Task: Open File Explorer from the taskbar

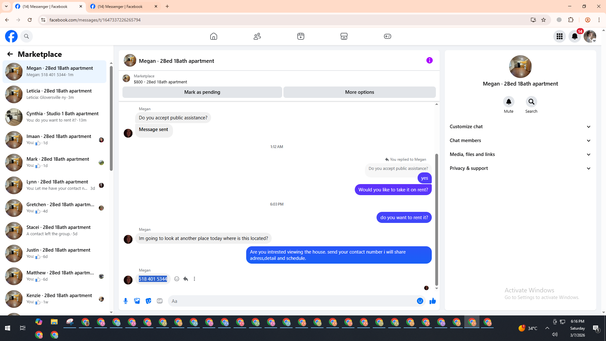Action: point(54,322)
